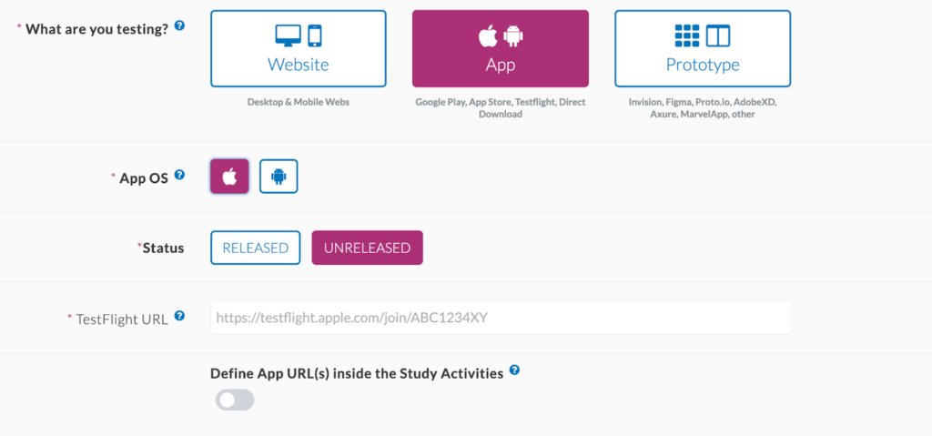Select Apple iOS in App OS row
The width and height of the screenshot is (932, 436).
pyautogui.click(x=229, y=177)
